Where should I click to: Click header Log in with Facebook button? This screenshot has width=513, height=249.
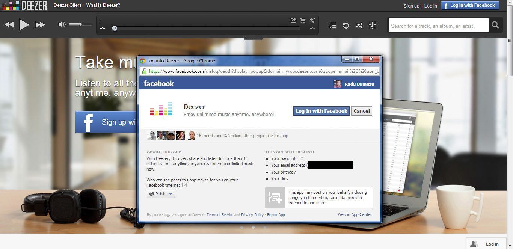point(470,5)
